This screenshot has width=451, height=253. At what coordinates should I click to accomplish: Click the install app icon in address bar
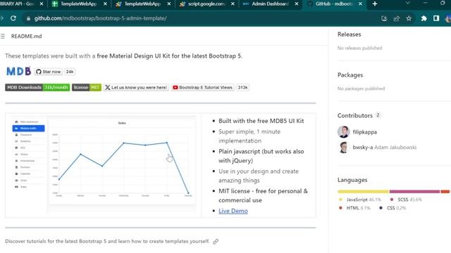click(x=384, y=18)
